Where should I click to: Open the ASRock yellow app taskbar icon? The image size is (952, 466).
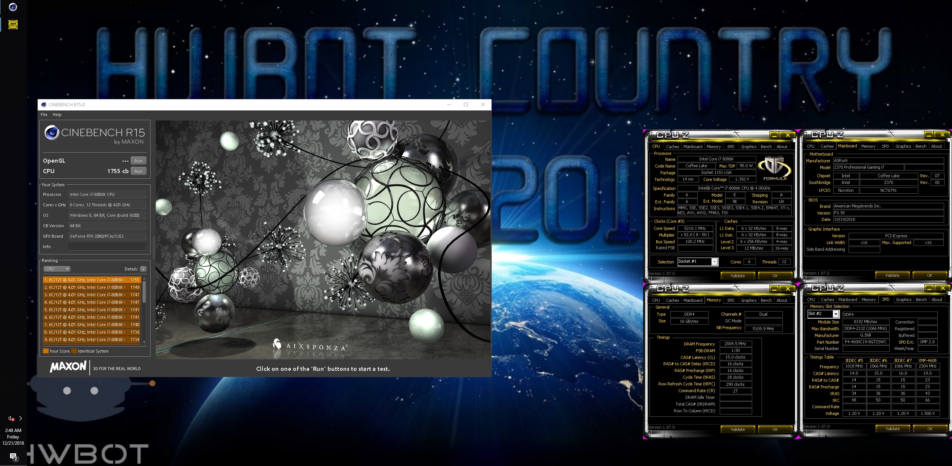(x=13, y=25)
